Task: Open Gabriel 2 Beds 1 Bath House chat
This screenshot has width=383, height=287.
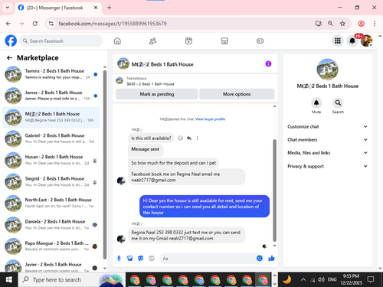Action: (51, 139)
